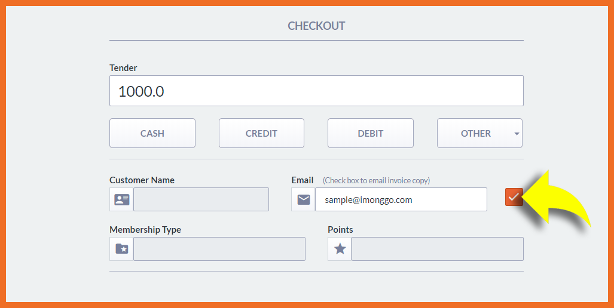The image size is (614, 308).
Task: Click the Tender label text
Action: click(x=123, y=68)
